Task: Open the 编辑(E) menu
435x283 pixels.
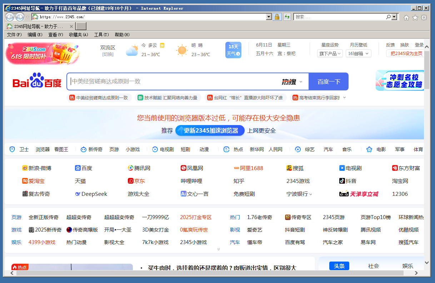Action: tap(35, 35)
